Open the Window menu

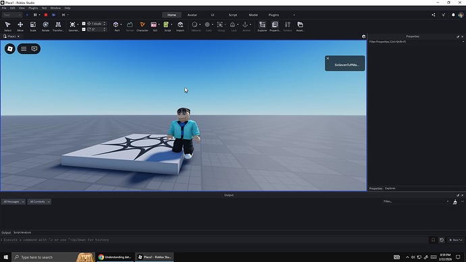tap(55, 8)
